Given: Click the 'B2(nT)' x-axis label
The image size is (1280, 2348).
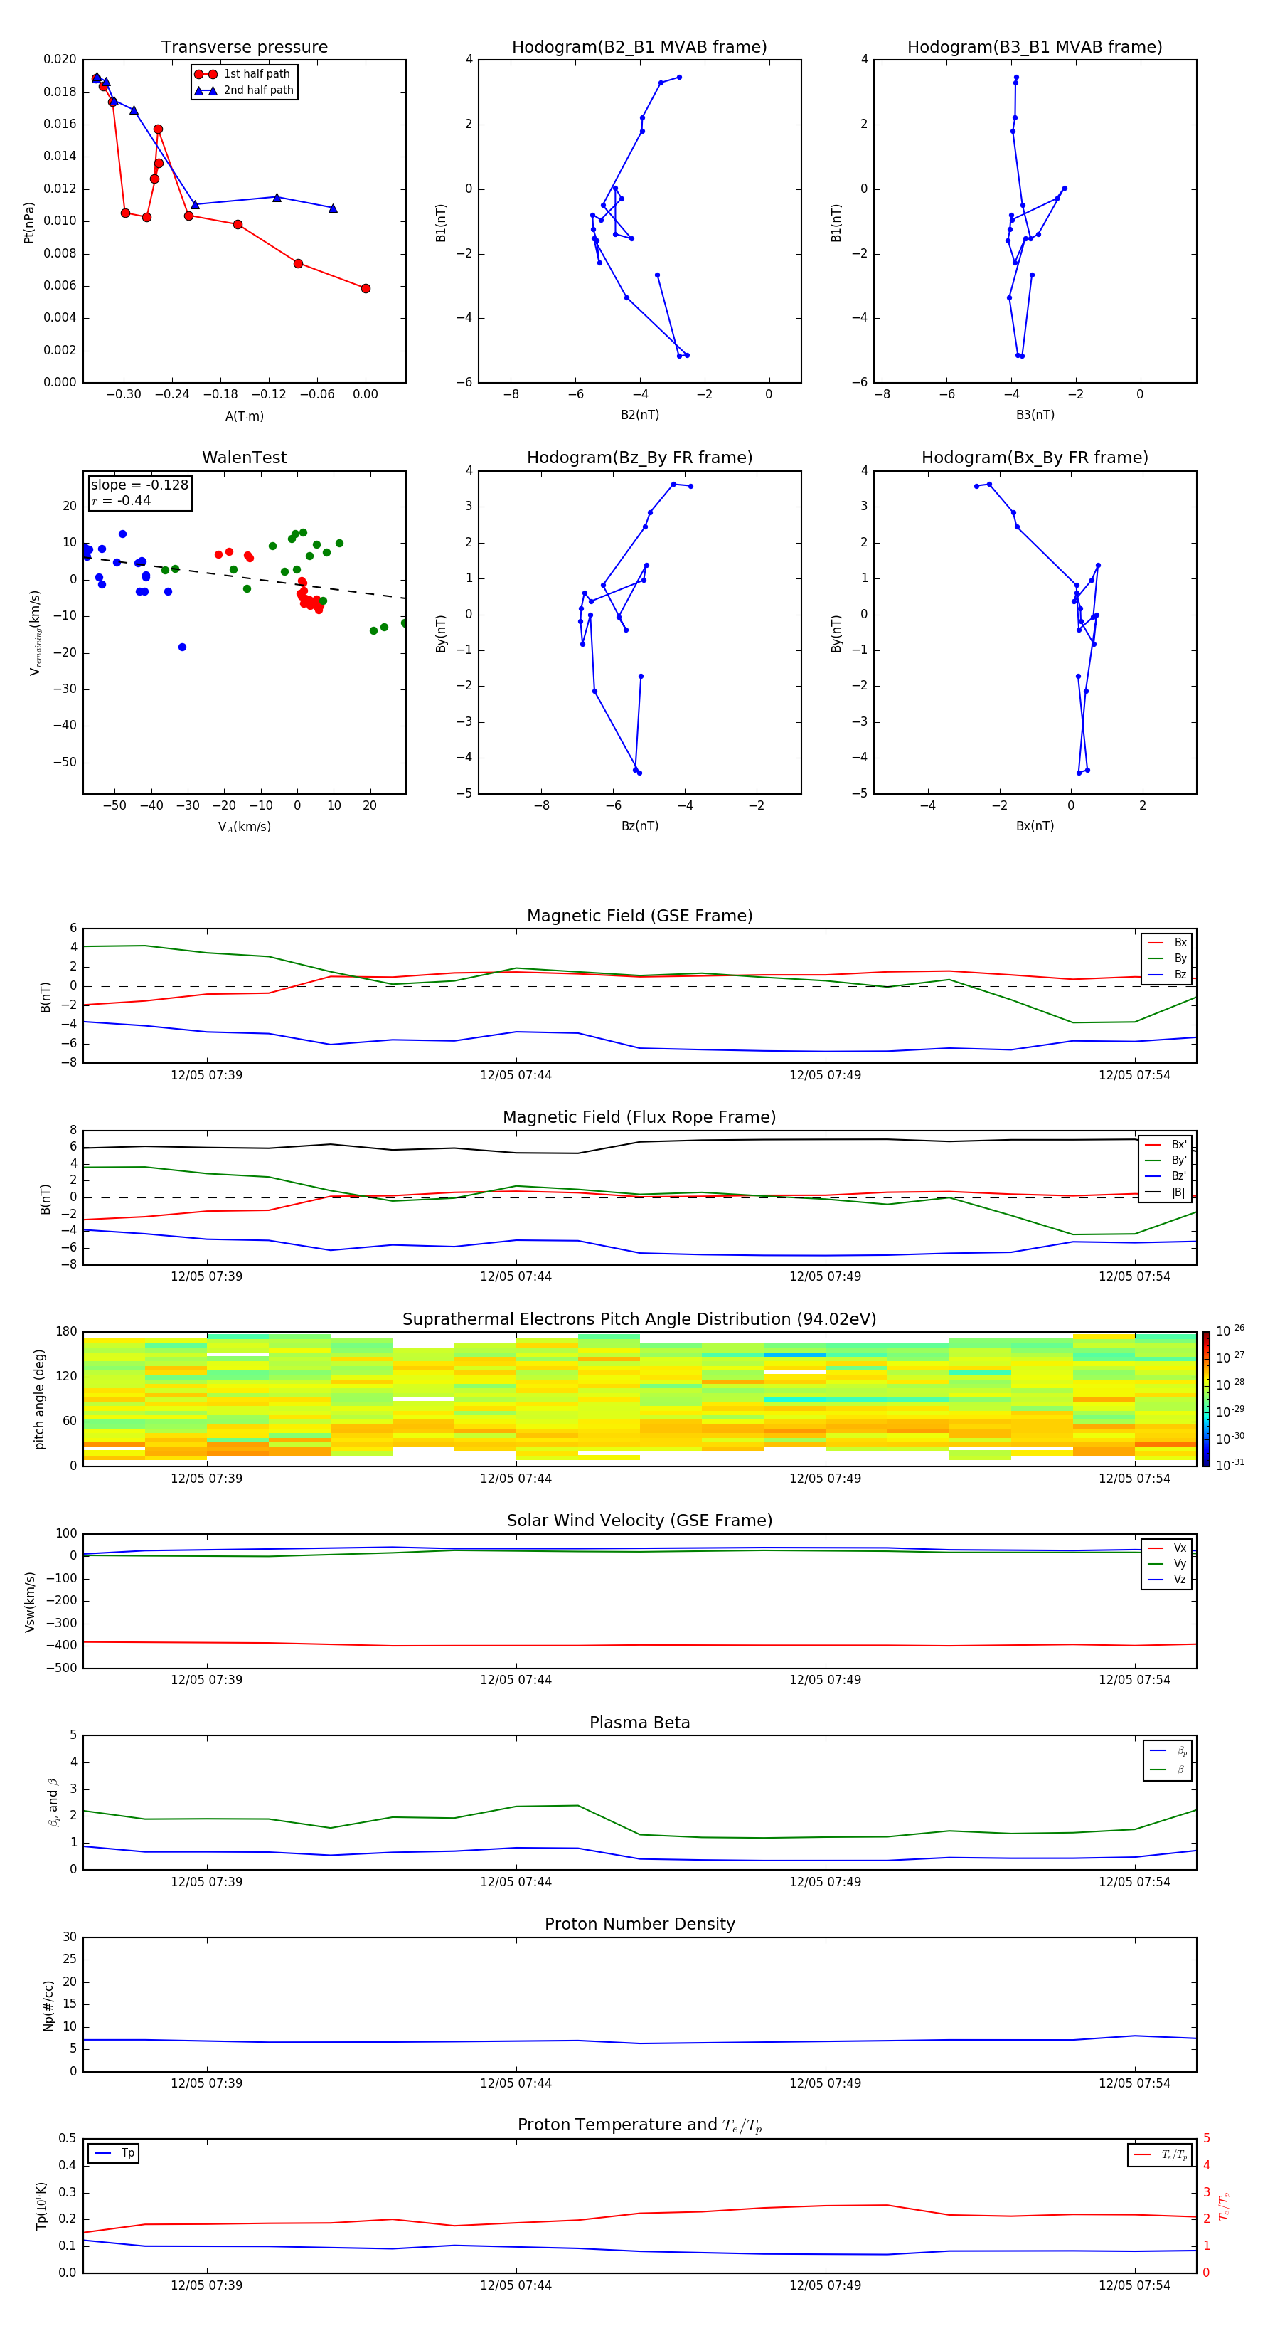Looking at the screenshot, I should [639, 415].
